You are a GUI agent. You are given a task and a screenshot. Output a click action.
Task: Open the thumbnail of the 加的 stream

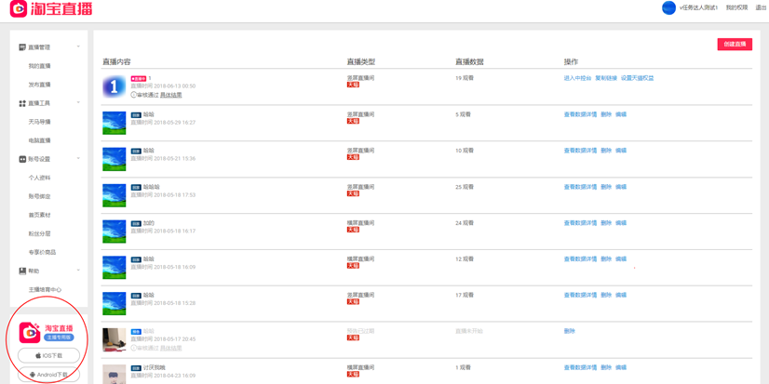115,232
